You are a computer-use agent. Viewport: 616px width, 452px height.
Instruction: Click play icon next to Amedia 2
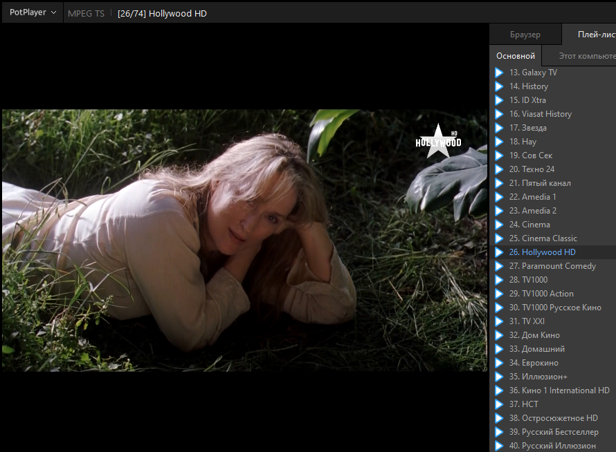click(499, 211)
